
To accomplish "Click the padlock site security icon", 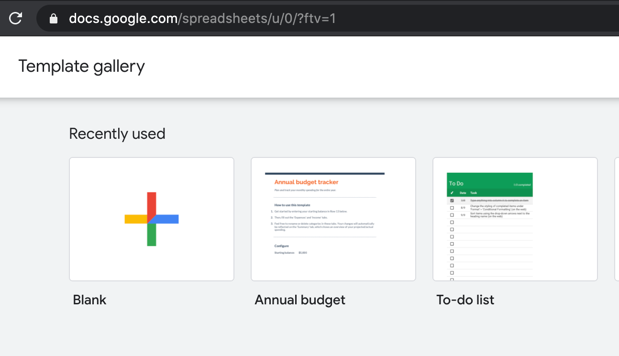I will (54, 19).
